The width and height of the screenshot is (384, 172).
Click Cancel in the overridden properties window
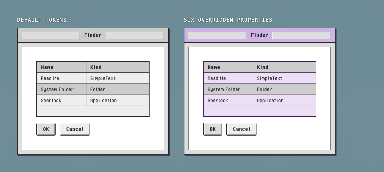click(242, 129)
